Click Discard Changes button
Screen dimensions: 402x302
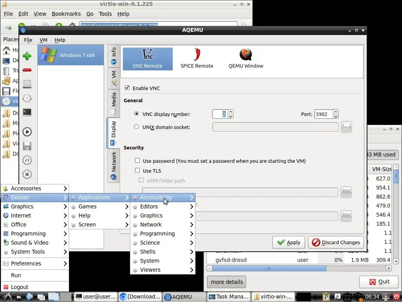click(x=336, y=242)
